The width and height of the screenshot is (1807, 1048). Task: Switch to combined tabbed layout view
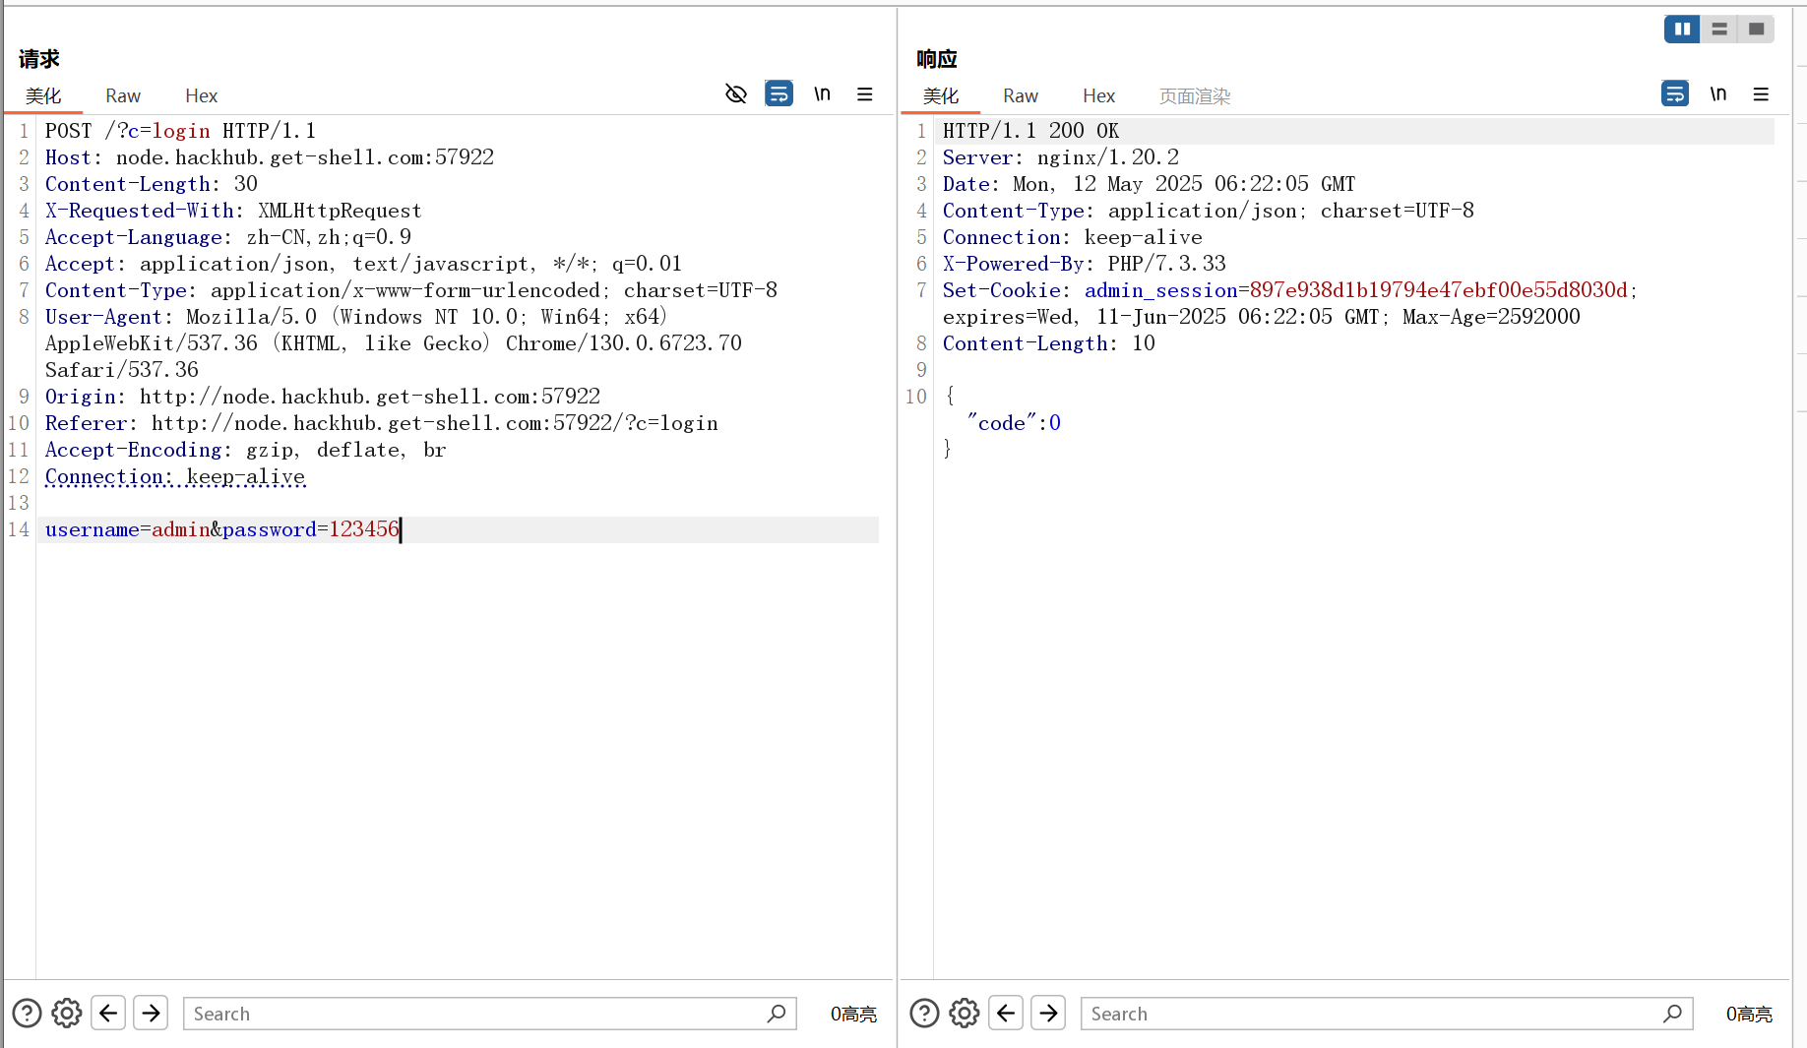(1756, 30)
